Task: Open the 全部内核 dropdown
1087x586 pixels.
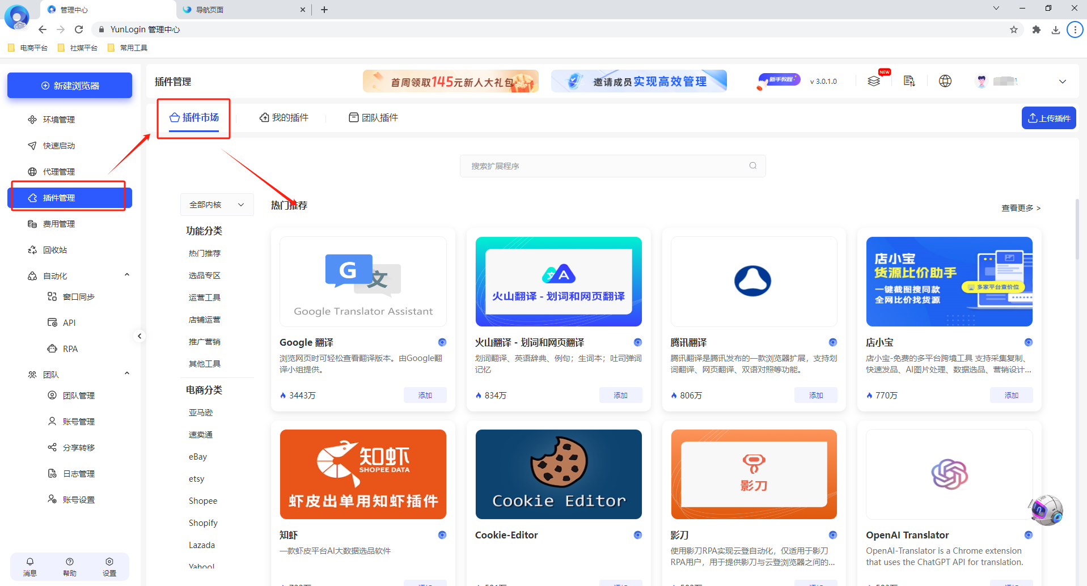Action: 217,205
